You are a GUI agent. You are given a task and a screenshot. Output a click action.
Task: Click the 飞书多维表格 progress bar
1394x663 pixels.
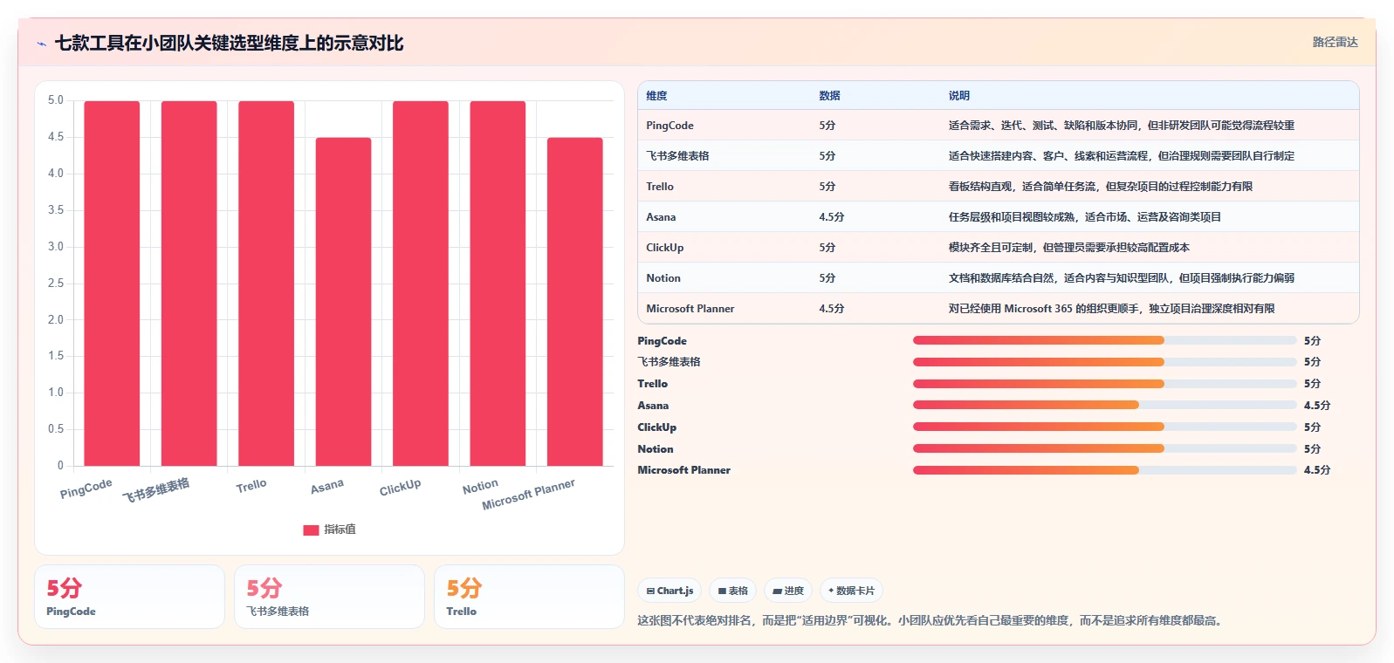pos(1104,362)
